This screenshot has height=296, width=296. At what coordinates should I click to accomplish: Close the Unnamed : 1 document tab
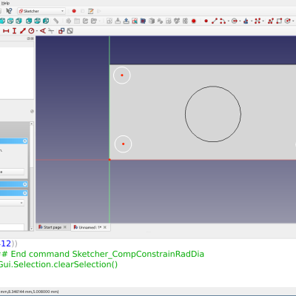pos(105,227)
